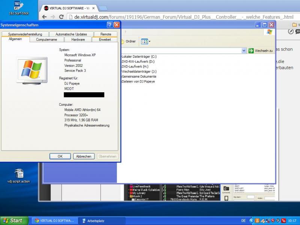Viewport: 300px width, 225px height.
Task: Click the Windows XP logo image
Action: point(32,71)
